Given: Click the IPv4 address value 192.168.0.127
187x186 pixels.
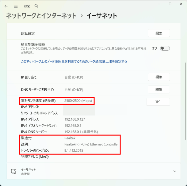Looking at the screenshot, I should pyautogui.click(x=75, y=119).
